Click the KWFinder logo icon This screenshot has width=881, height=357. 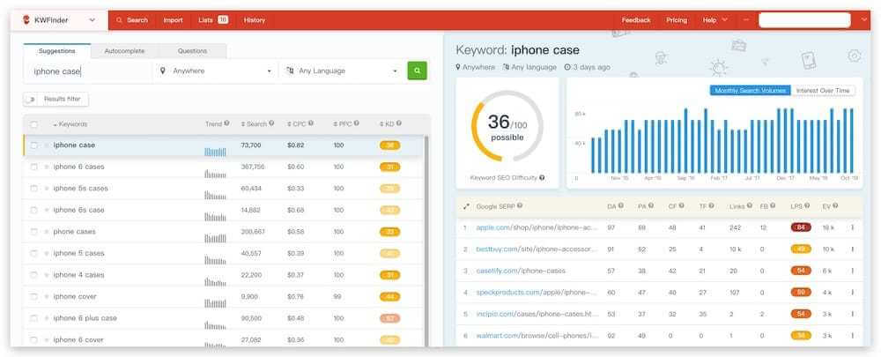(x=26, y=19)
